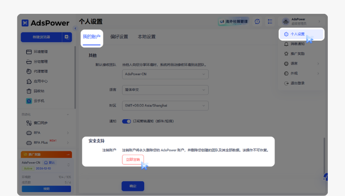The height and width of the screenshot is (196, 345).
Task: Open the task list icon in top bar
Action: [270, 22]
